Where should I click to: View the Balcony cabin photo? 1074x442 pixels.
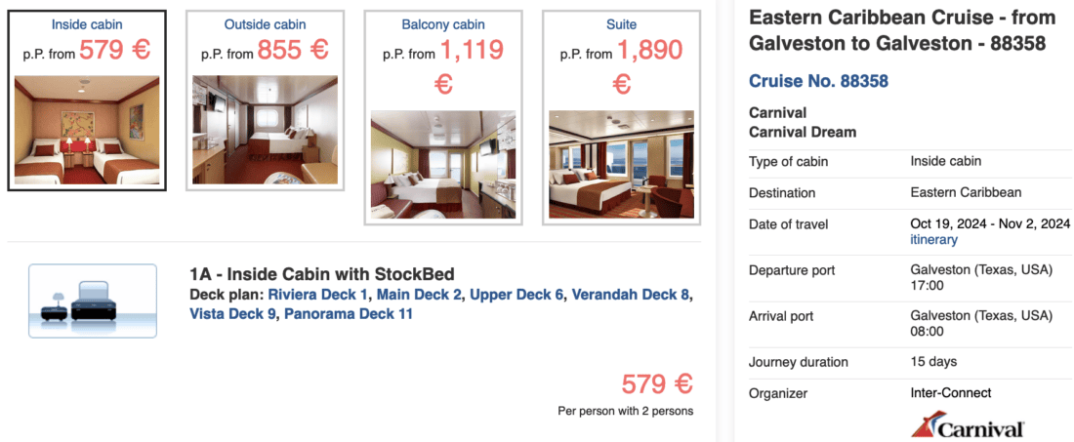(442, 164)
